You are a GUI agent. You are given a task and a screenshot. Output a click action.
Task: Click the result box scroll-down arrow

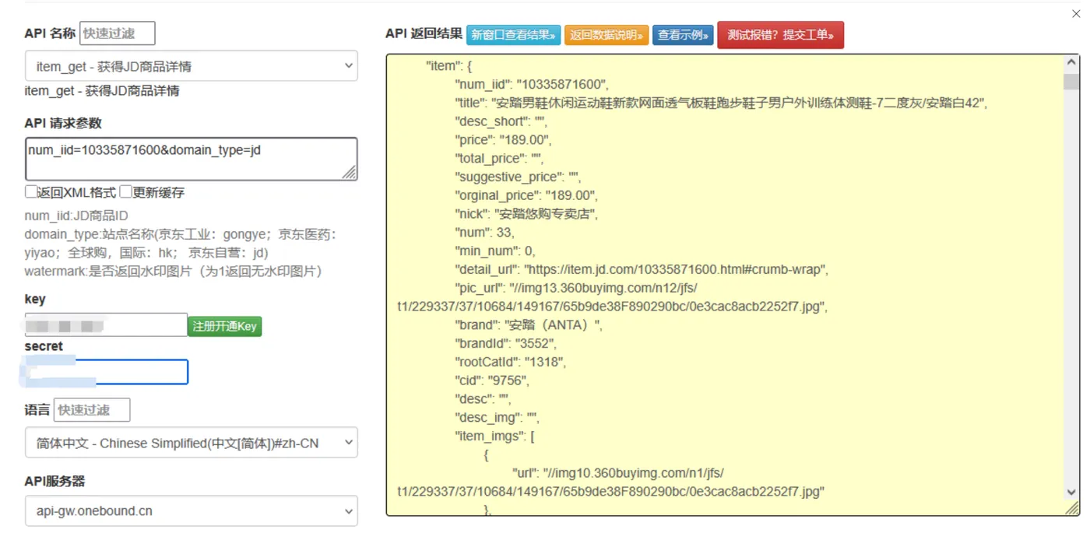tap(1071, 493)
